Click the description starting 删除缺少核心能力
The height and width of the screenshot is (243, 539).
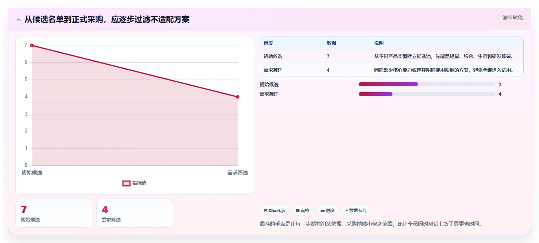coord(444,70)
